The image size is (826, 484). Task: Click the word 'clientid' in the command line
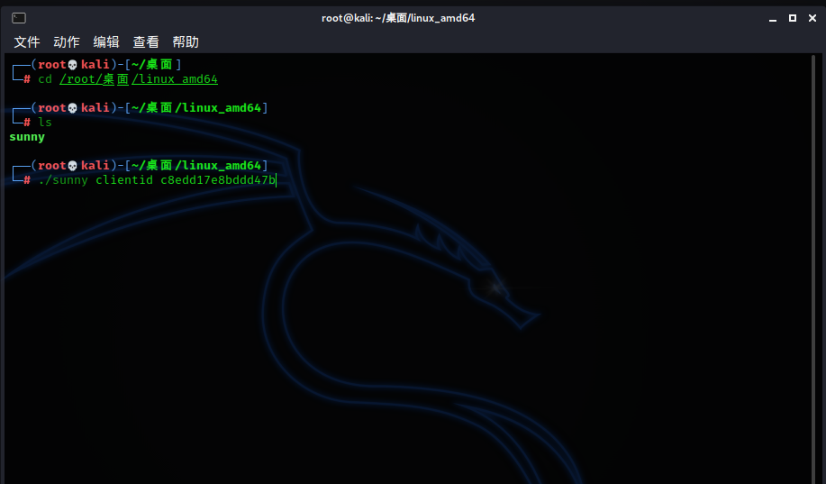[x=124, y=180]
